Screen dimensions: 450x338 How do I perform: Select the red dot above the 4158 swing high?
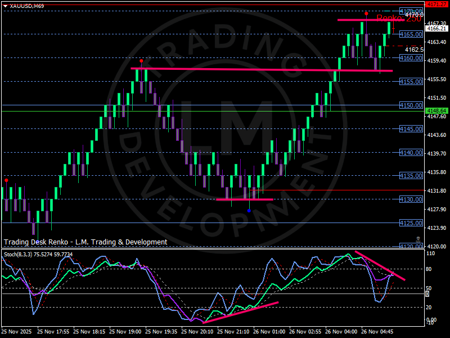click(141, 61)
